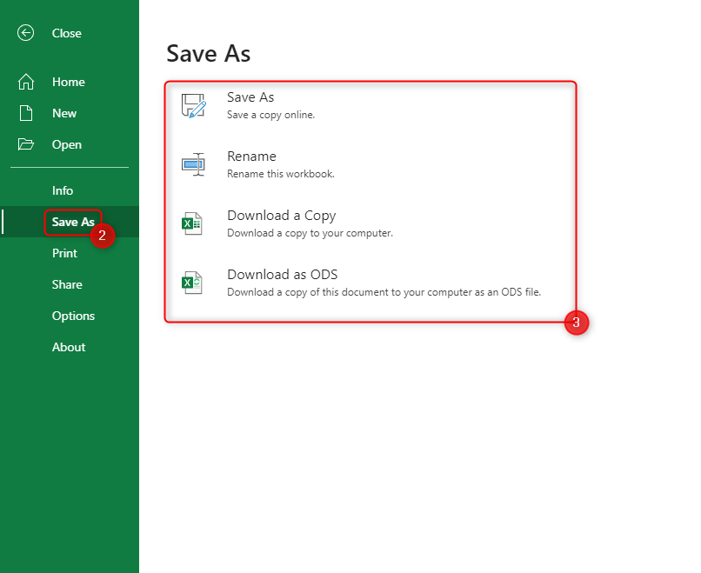Click the Excel icon for Download a Copy

coord(192,223)
